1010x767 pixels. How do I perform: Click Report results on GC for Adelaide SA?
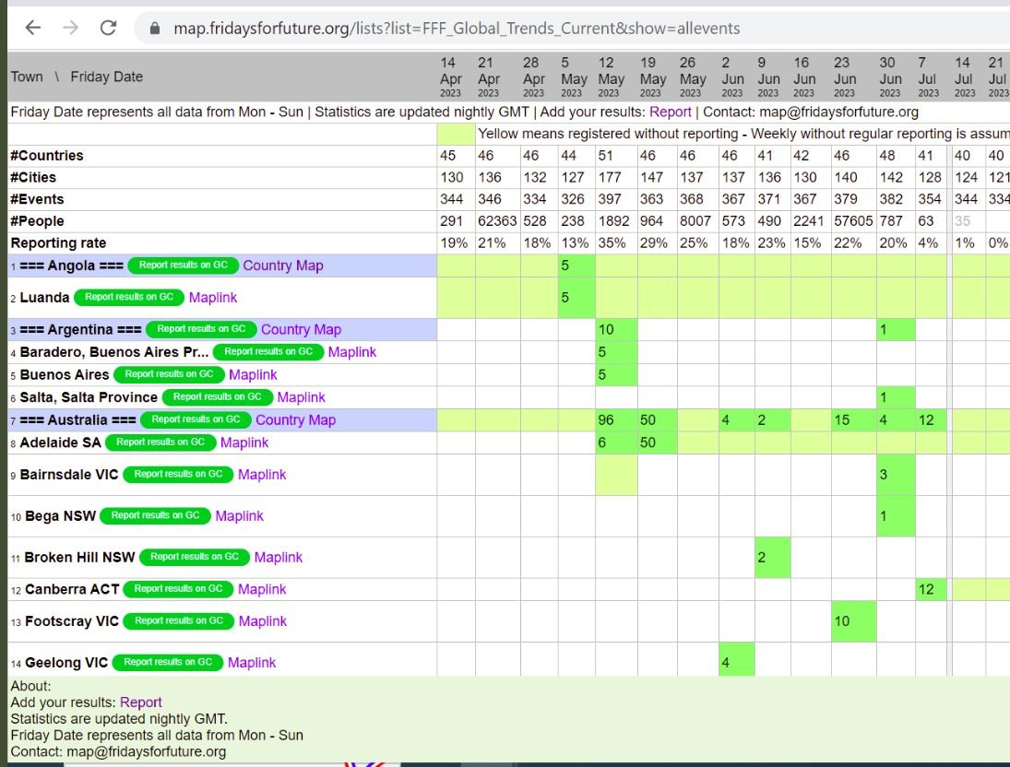coord(160,442)
